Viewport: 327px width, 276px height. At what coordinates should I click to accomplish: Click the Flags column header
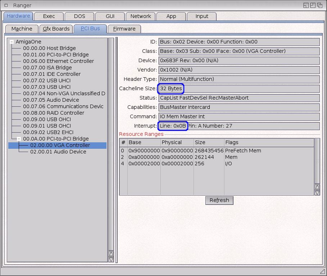tap(269, 142)
